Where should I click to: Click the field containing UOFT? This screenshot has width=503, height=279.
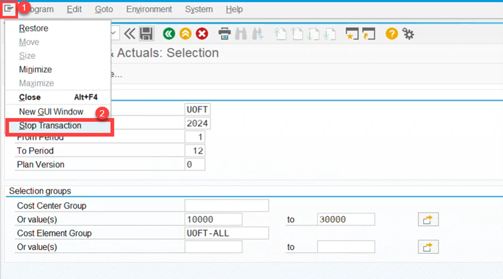click(x=197, y=109)
